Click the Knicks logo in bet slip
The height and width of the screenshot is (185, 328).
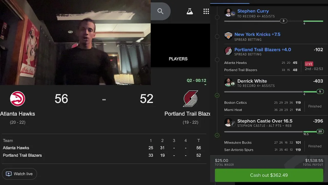point(228,36)
